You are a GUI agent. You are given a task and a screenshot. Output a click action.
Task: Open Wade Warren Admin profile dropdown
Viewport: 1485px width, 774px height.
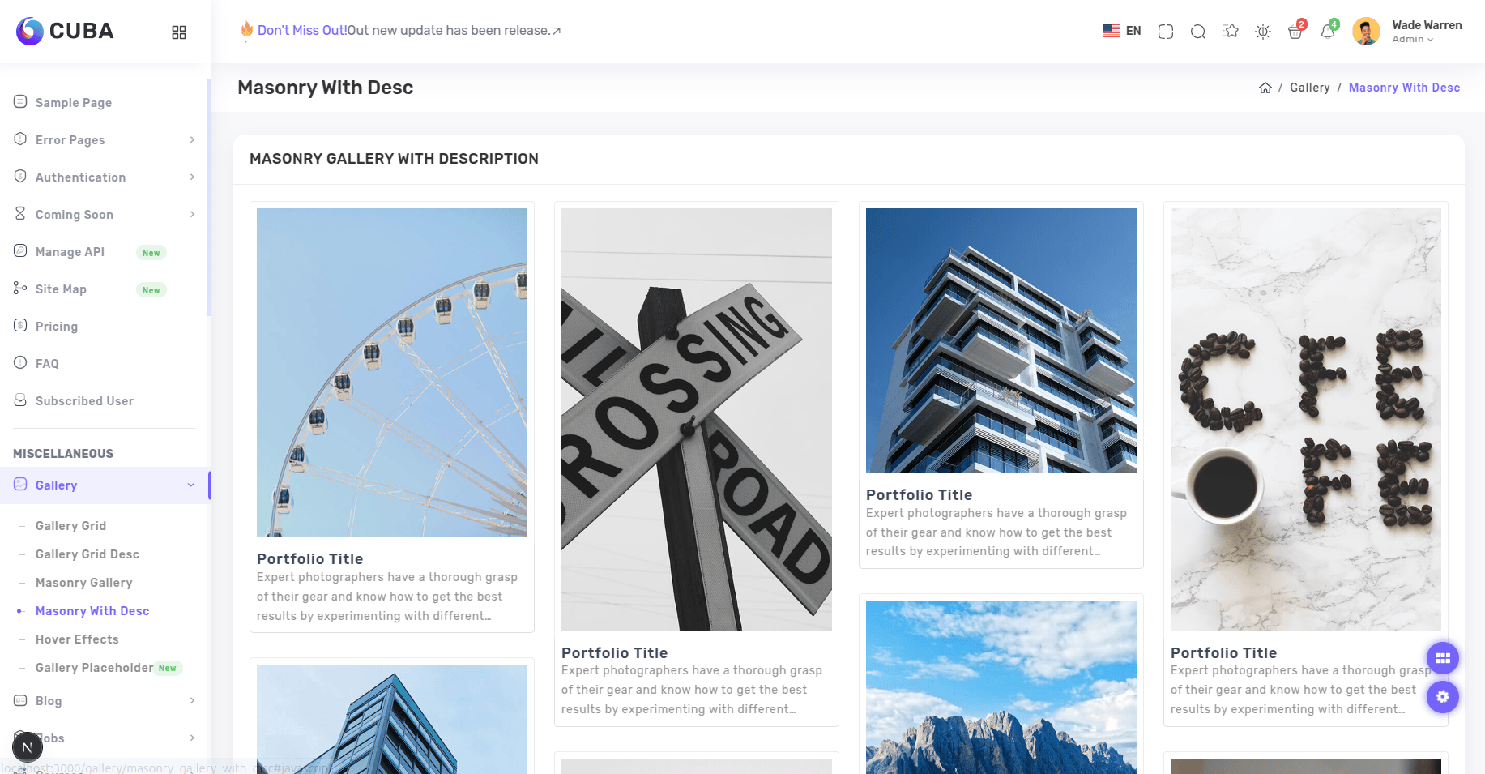coord(1407,32)
